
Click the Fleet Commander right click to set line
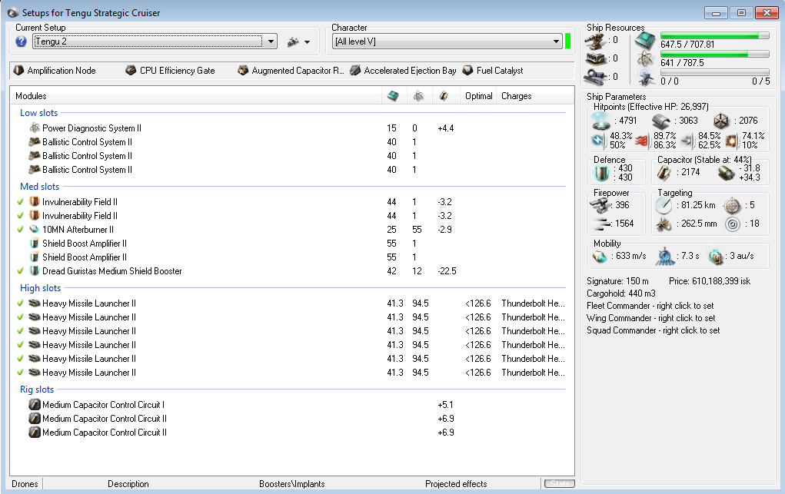(650, 306)
